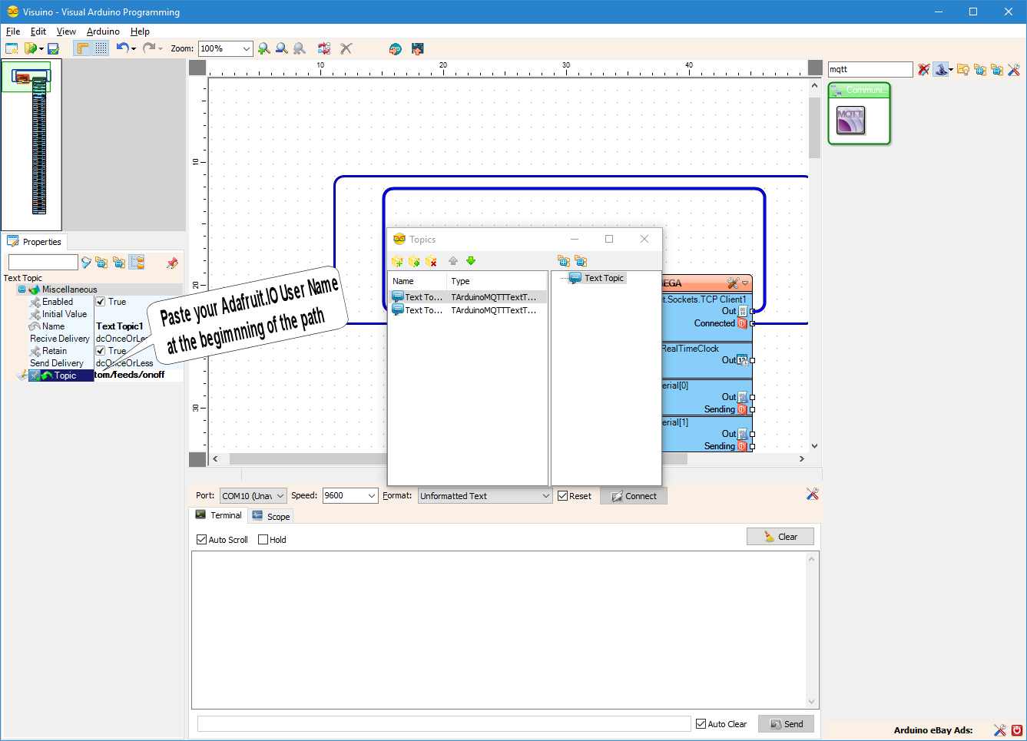Open the View menu
1027x741 pixels.
click(66, 31)
